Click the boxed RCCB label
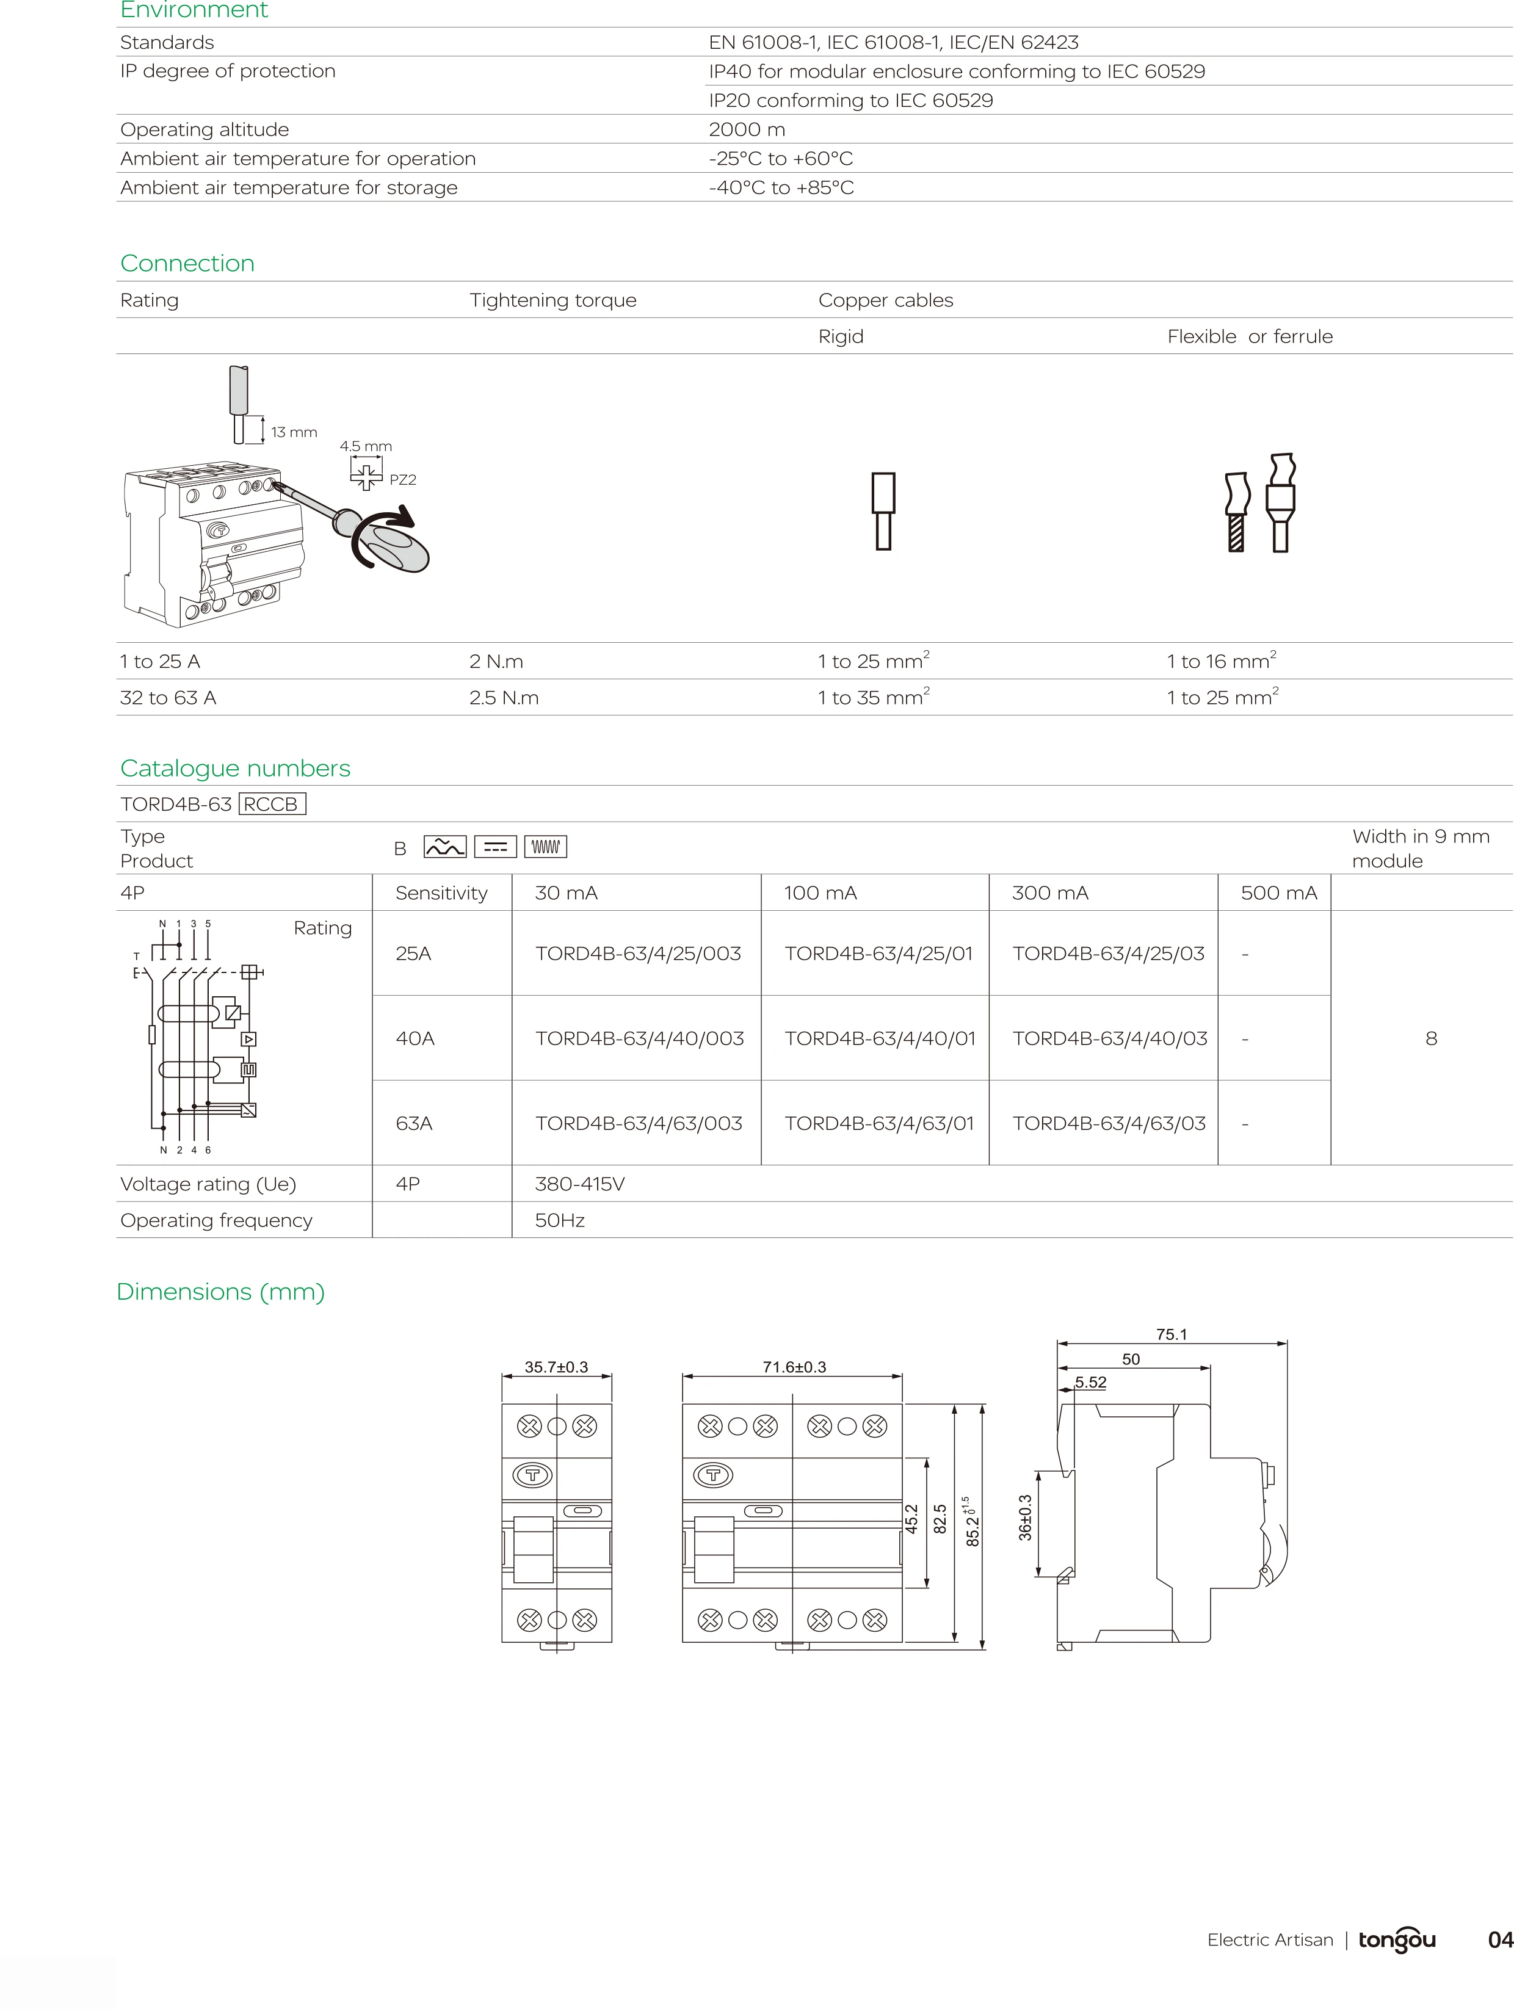The height and width of the screenshot is (2009, 1514). (x=272, y=805)
